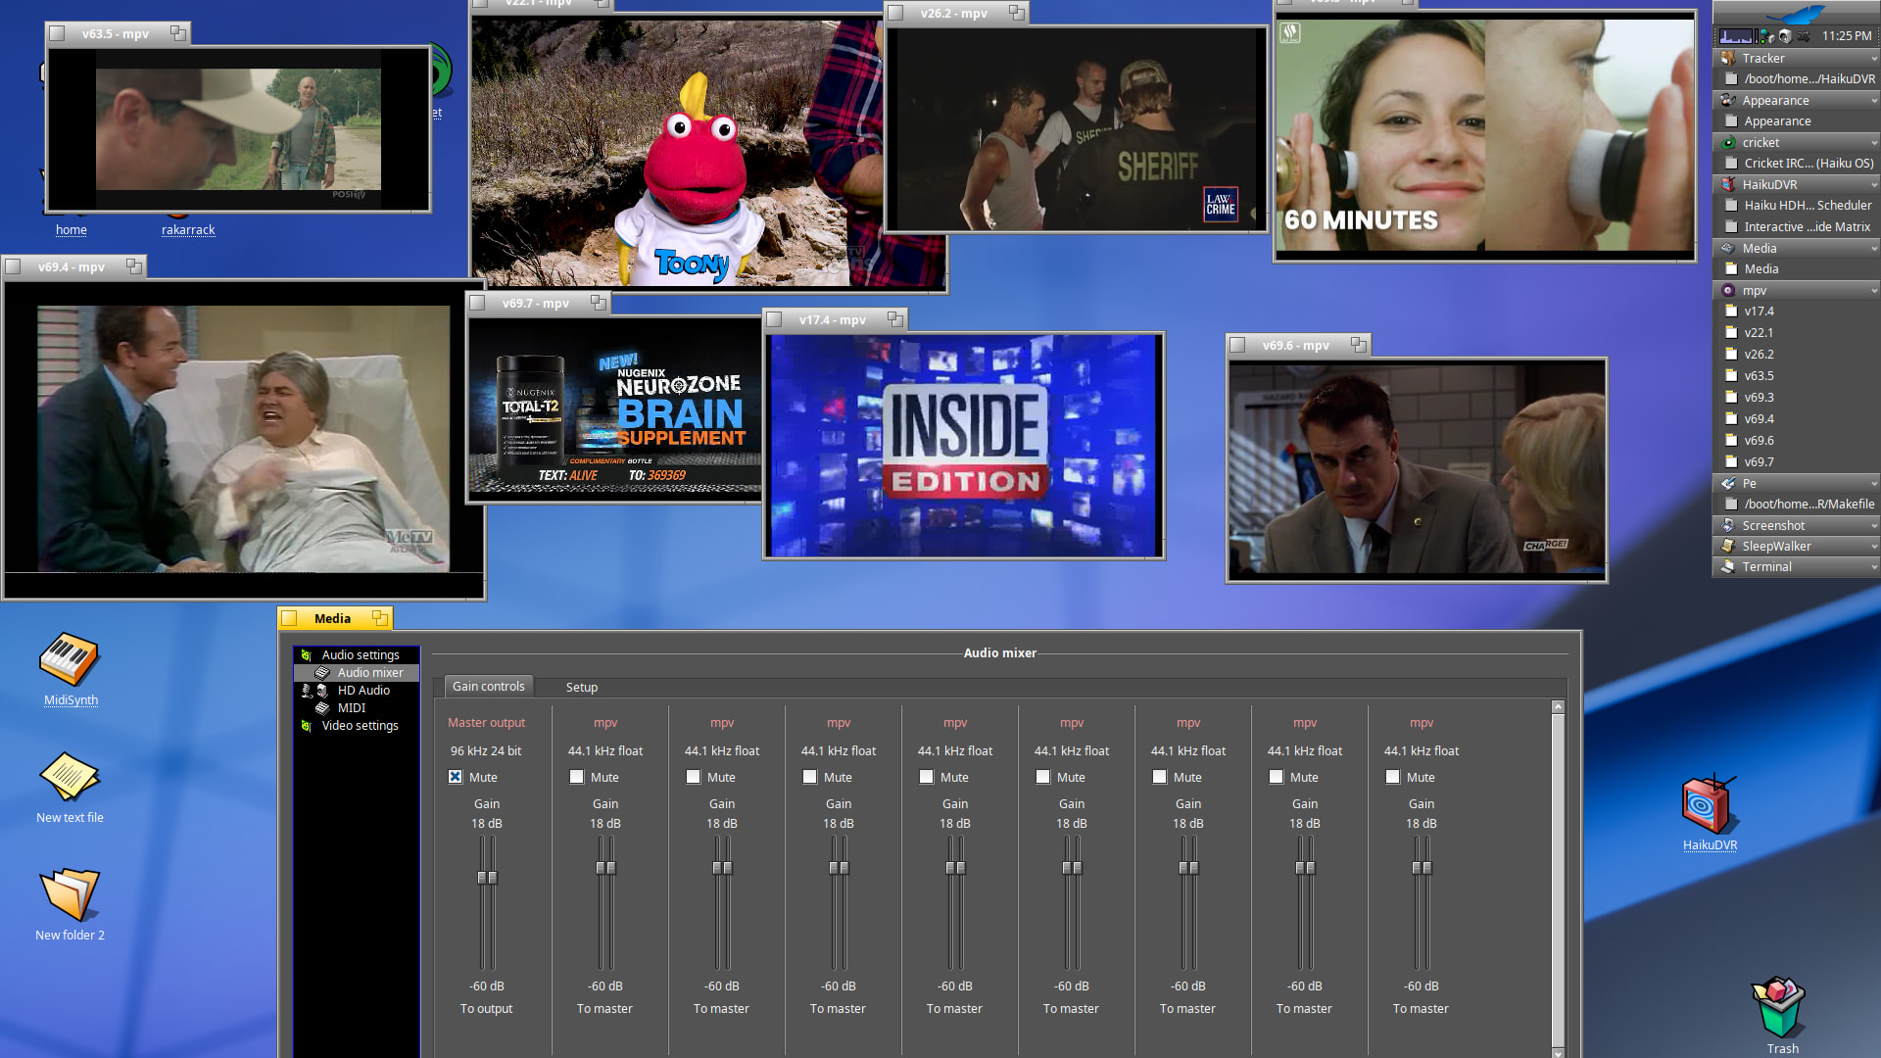Click the HaikuDVR team icon in Deskbar
This screenshot has height=1058, width=1881.
(x=1728, y=184)
